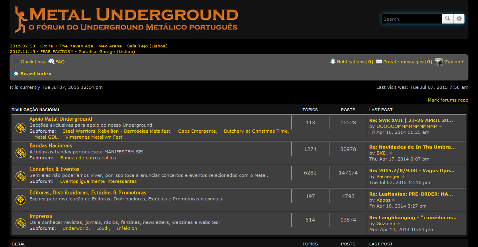478x247 pixels.
Task: Click the Notifications bell icon
Action: click(x=333, y=61)
